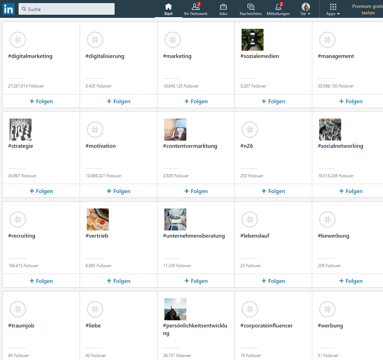Open #contentvermarktung tablet thumbnail image
Viewport: 383px width, 360px height.
pyautogui.click(x=175, y=130)
